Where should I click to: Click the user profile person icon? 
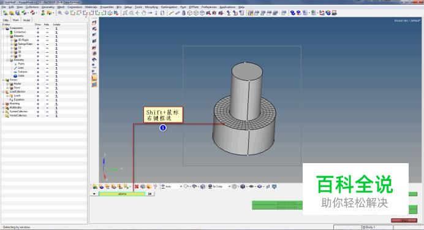coord(43,13)
